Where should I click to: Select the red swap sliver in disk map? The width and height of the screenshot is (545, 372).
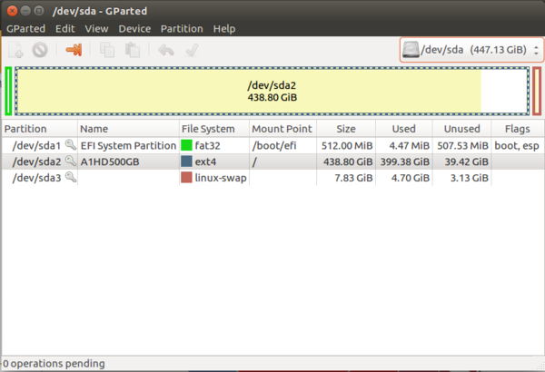coord(537,91)
